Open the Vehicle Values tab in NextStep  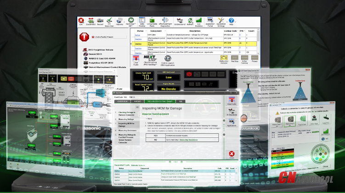click(x=138, y=165)
